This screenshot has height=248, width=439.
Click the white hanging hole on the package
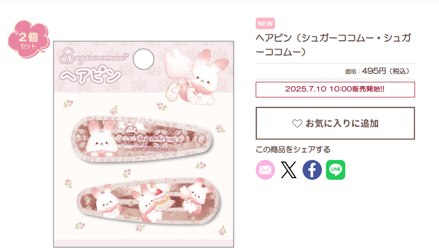(x=143, y=59)
